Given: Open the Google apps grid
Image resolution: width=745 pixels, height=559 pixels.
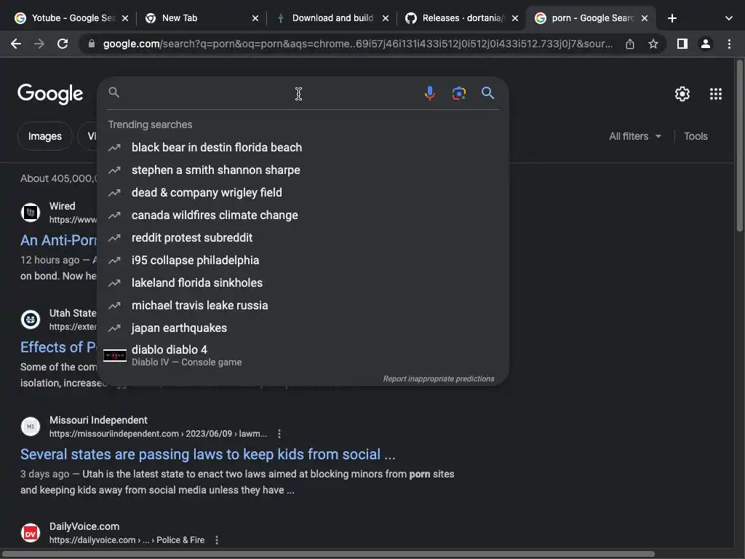Looking at the screenshot, I should click(716, 94).
